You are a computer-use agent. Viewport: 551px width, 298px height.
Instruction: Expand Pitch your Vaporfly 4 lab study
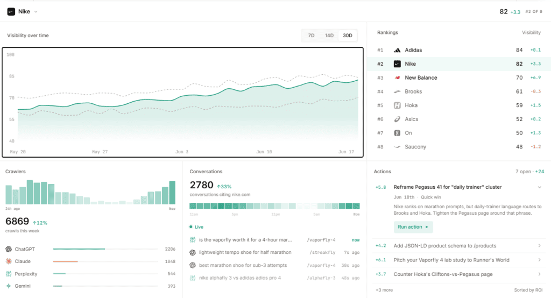(539, 260)
